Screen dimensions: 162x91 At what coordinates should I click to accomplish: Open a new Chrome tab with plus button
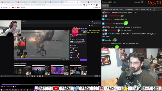click(82, 2)
